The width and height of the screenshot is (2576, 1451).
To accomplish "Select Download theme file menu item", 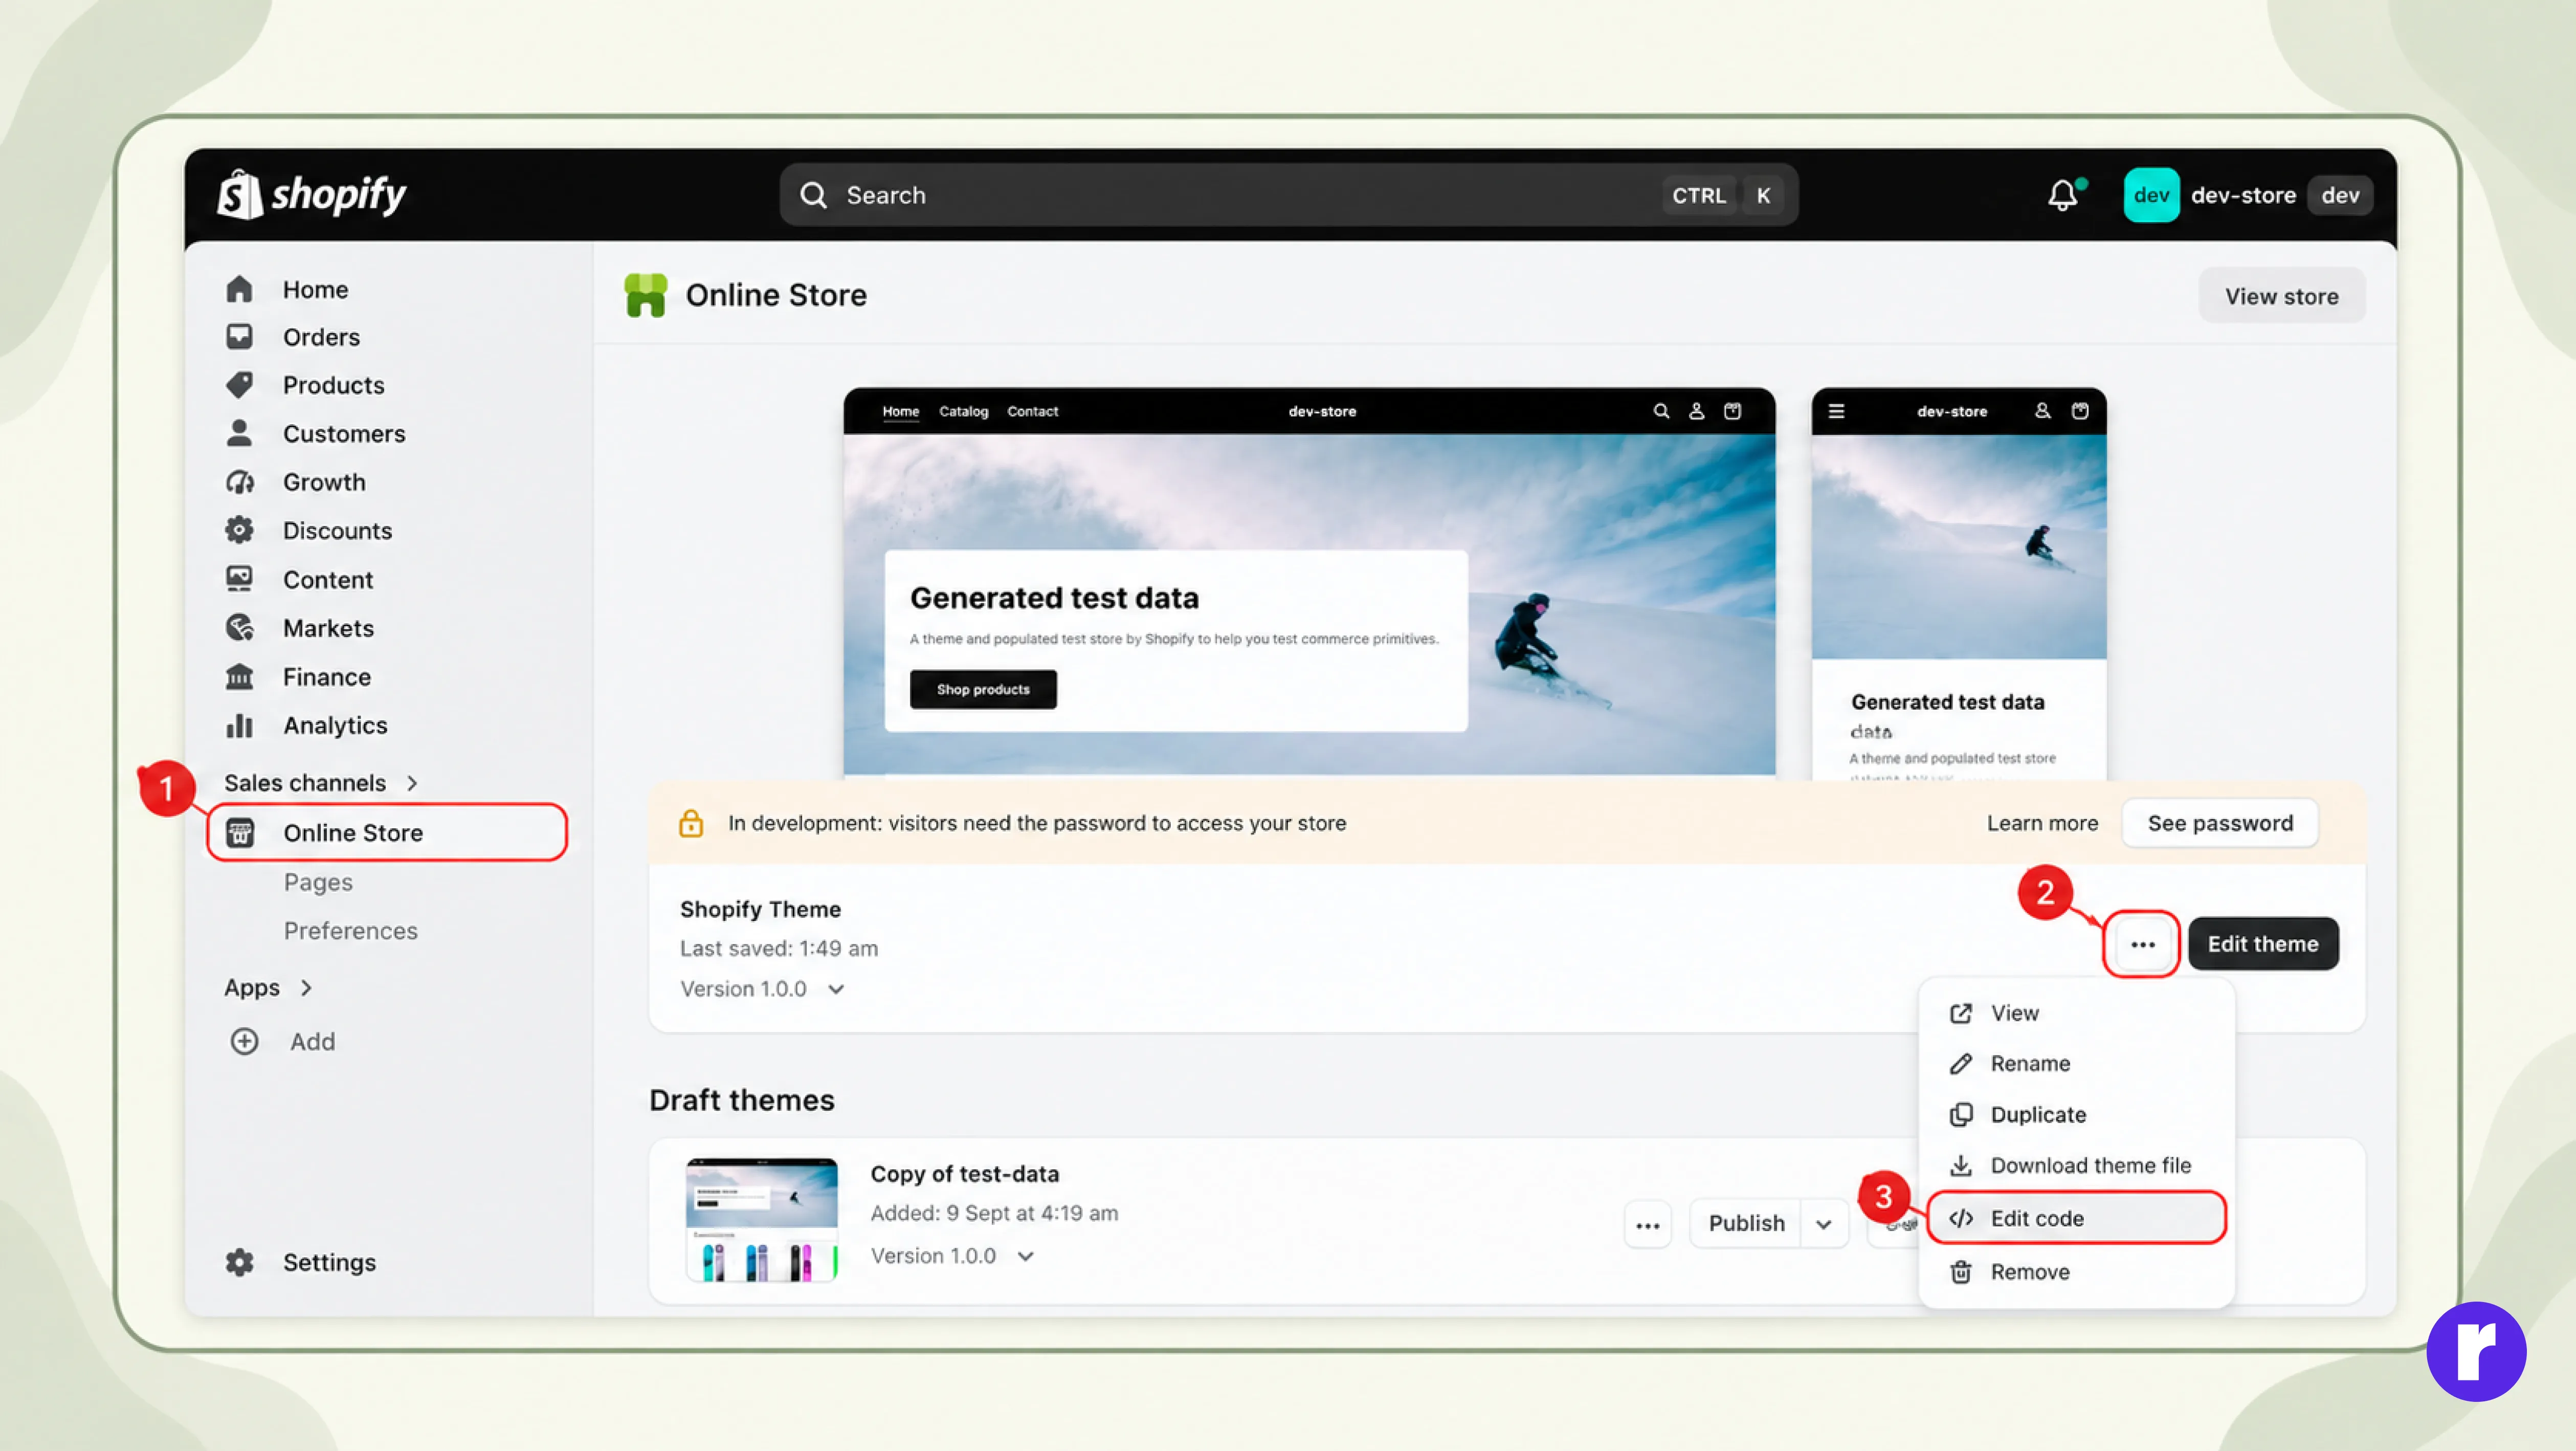I will [2076, 1165].
